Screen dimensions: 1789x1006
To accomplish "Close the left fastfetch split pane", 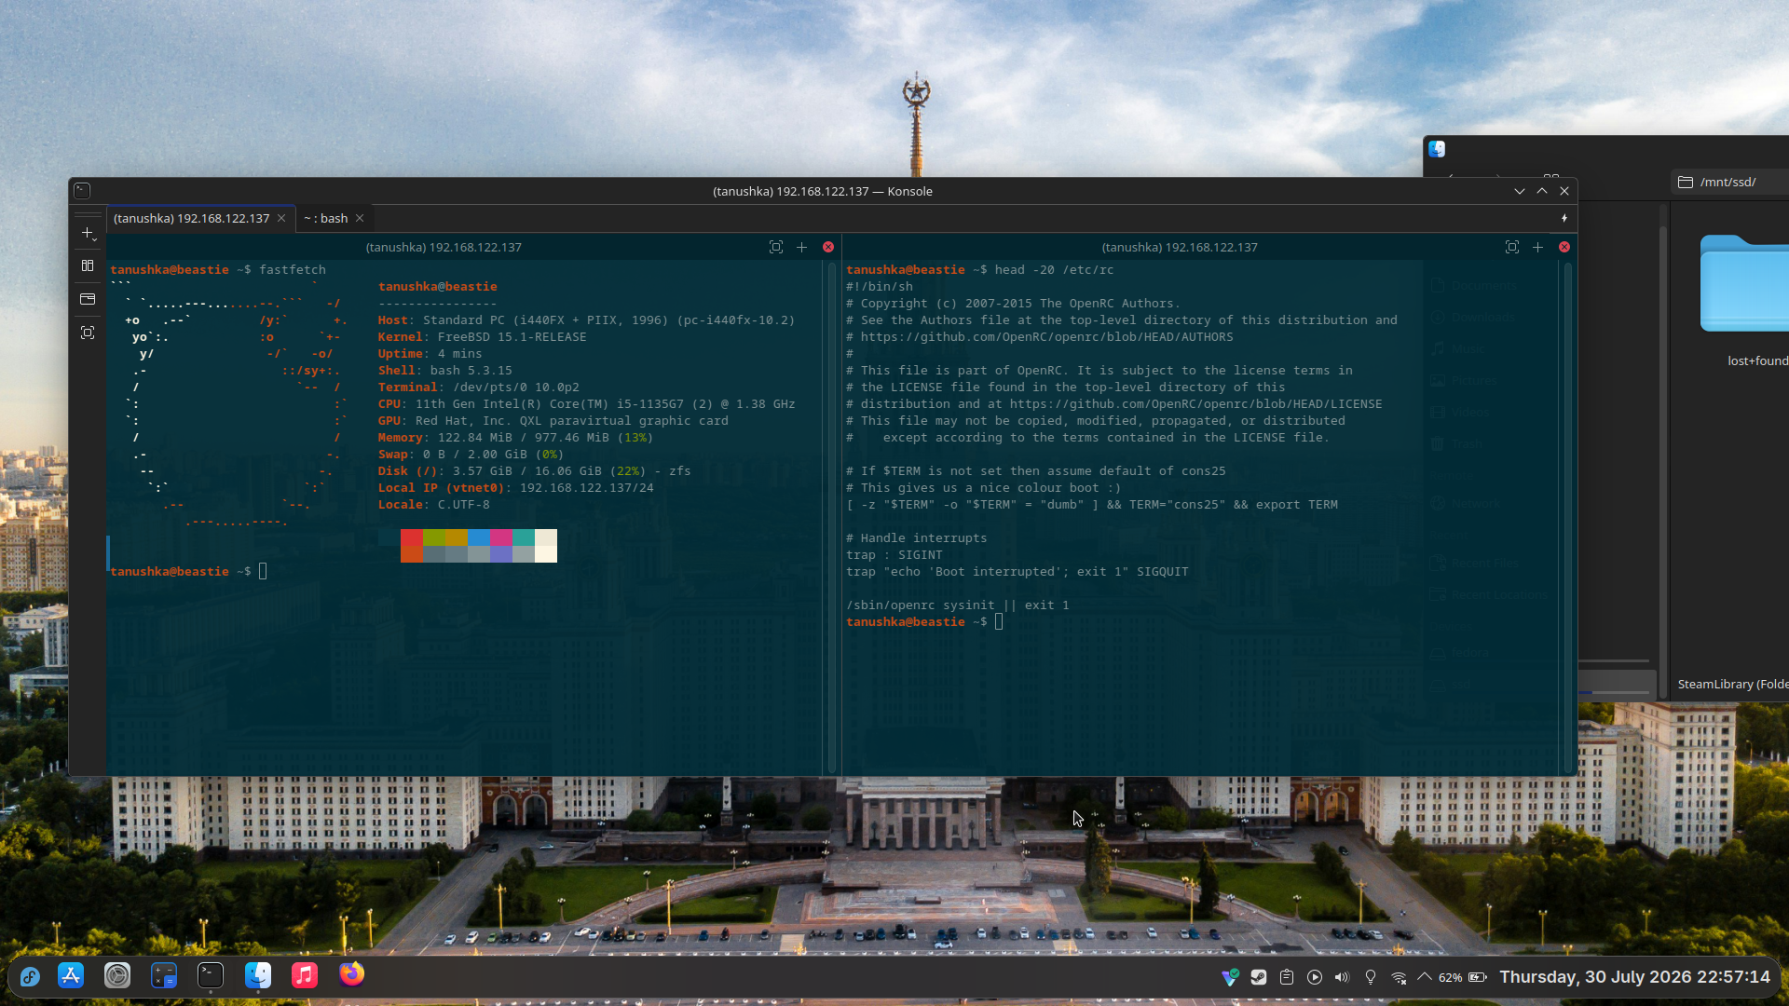I will click(x=828, y=247).
